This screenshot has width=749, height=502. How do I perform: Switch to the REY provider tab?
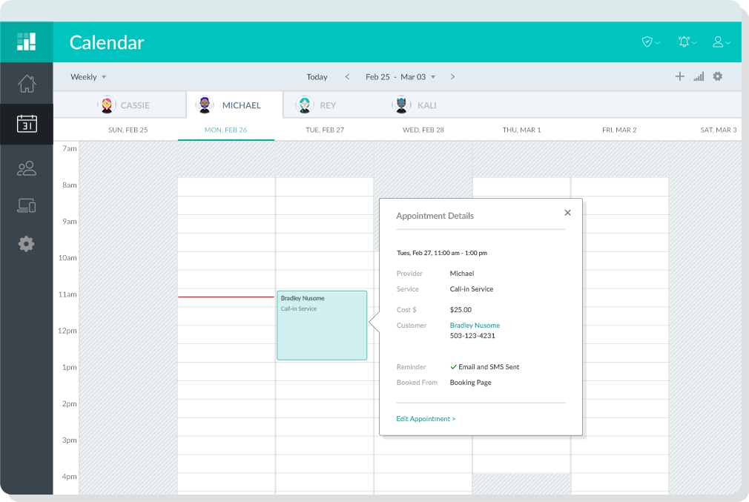316,105
